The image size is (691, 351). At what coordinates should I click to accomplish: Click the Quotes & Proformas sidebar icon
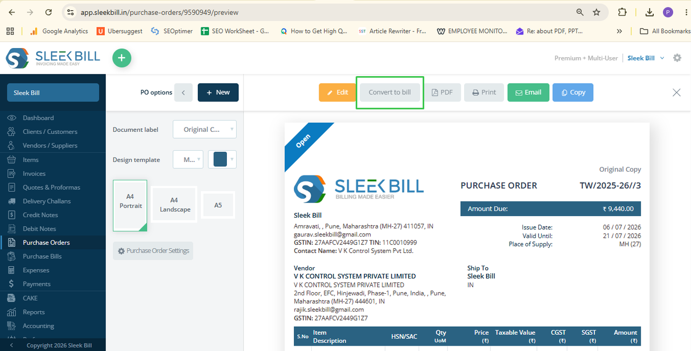(x=11, y=187)
